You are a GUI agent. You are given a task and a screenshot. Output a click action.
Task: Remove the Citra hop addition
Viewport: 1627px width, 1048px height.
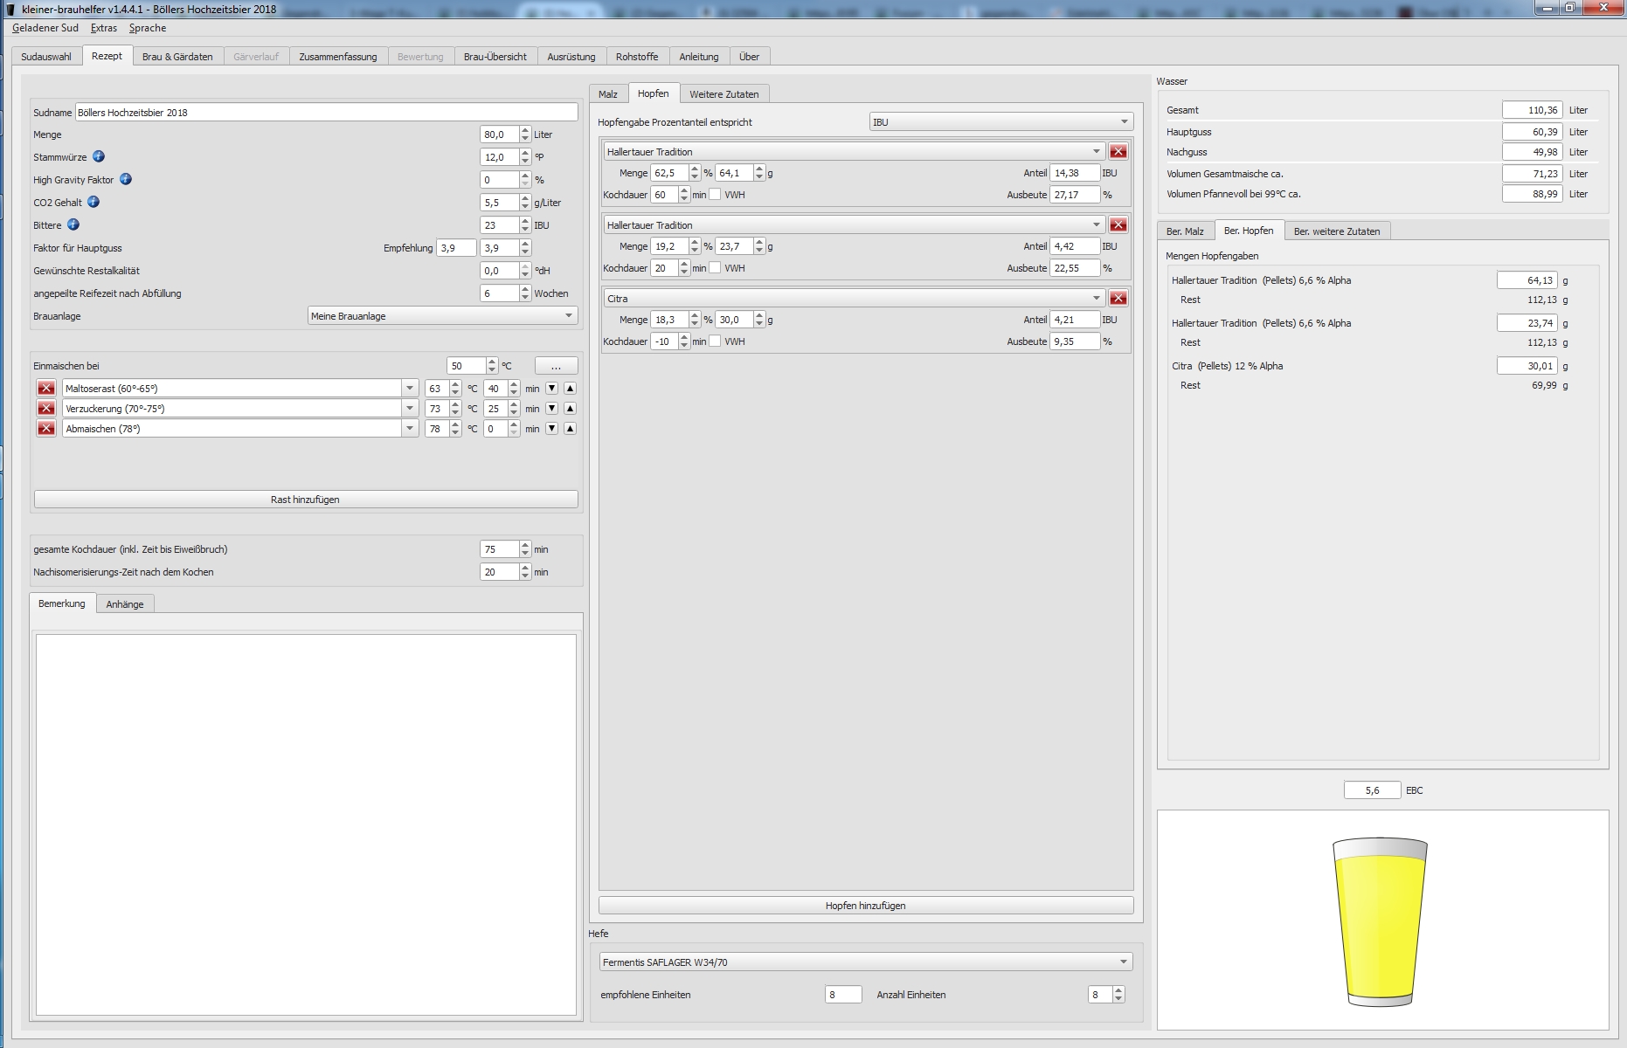coord(1118,299)
